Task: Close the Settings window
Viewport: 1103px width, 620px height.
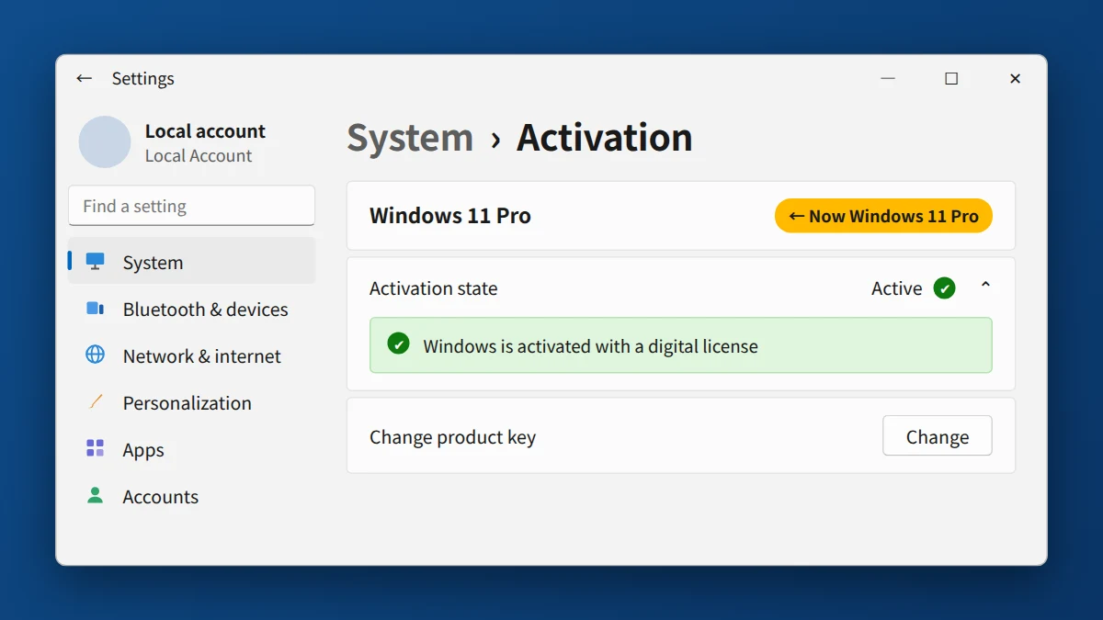Action: tap(1015, 79)
